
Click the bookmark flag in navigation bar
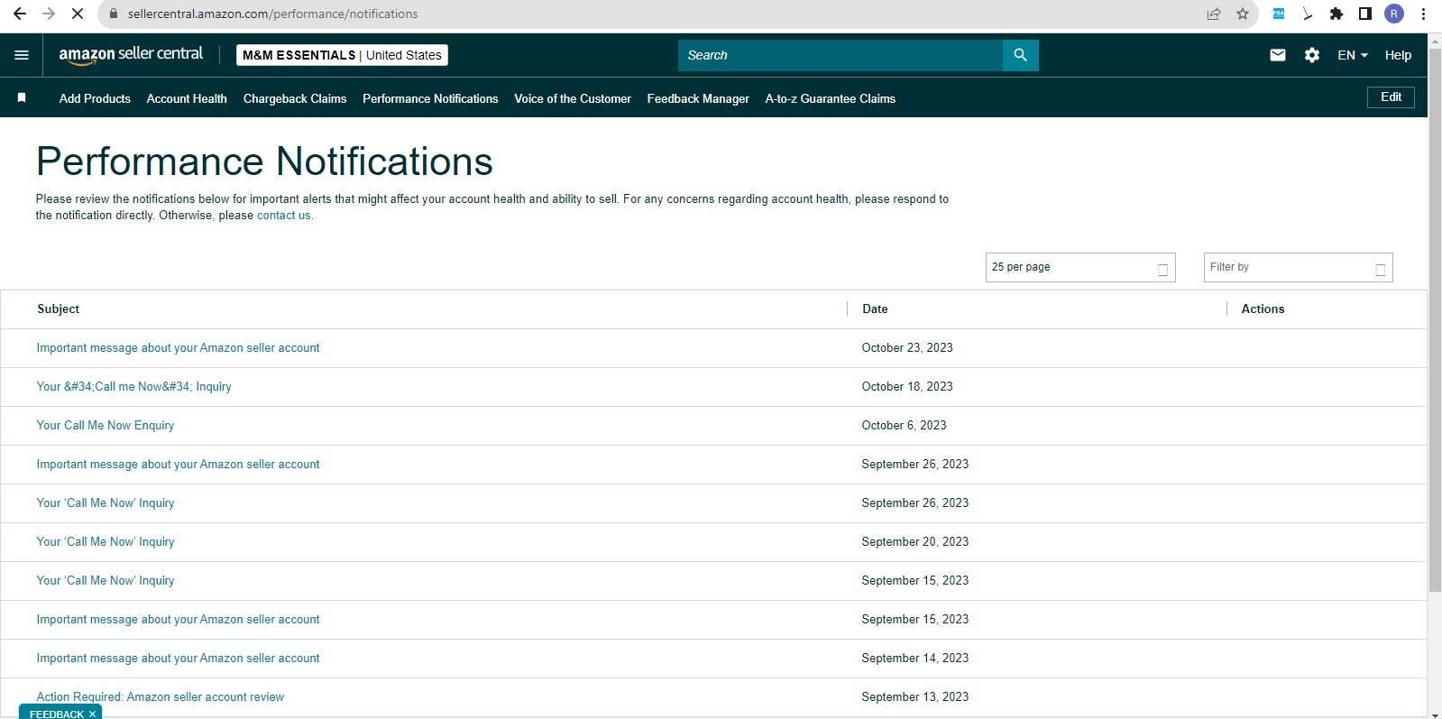coord(22,97)
